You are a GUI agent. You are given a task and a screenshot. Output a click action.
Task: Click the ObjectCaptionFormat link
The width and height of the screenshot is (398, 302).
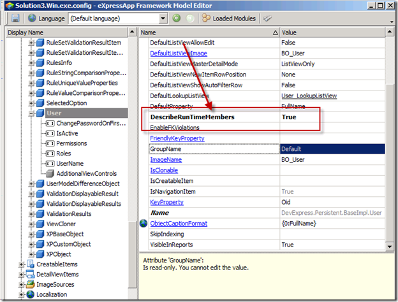coord(179,224)
